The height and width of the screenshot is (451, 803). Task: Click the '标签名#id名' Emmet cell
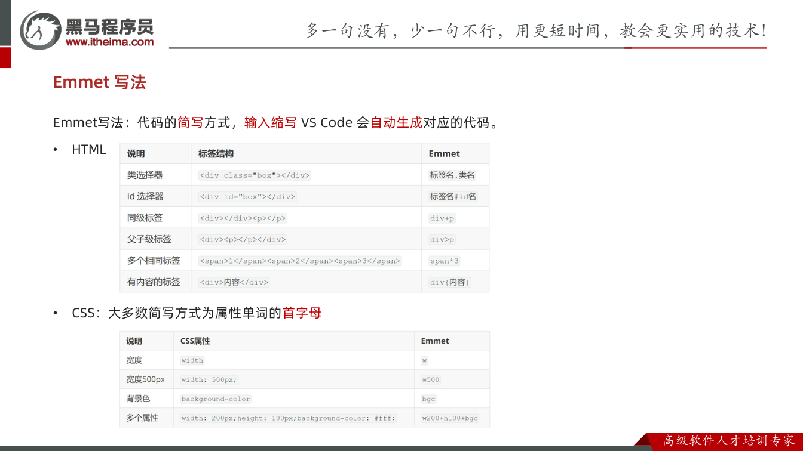[x=453, y=197]
